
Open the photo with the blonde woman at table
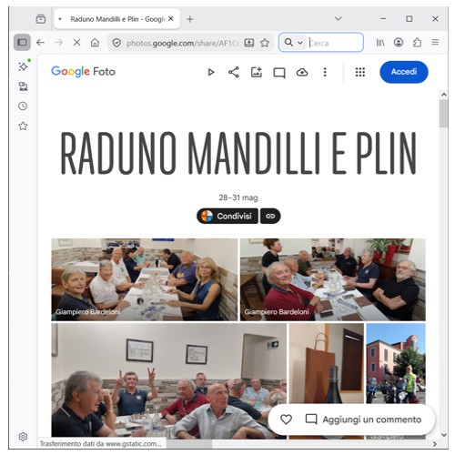tap(145, 279)
